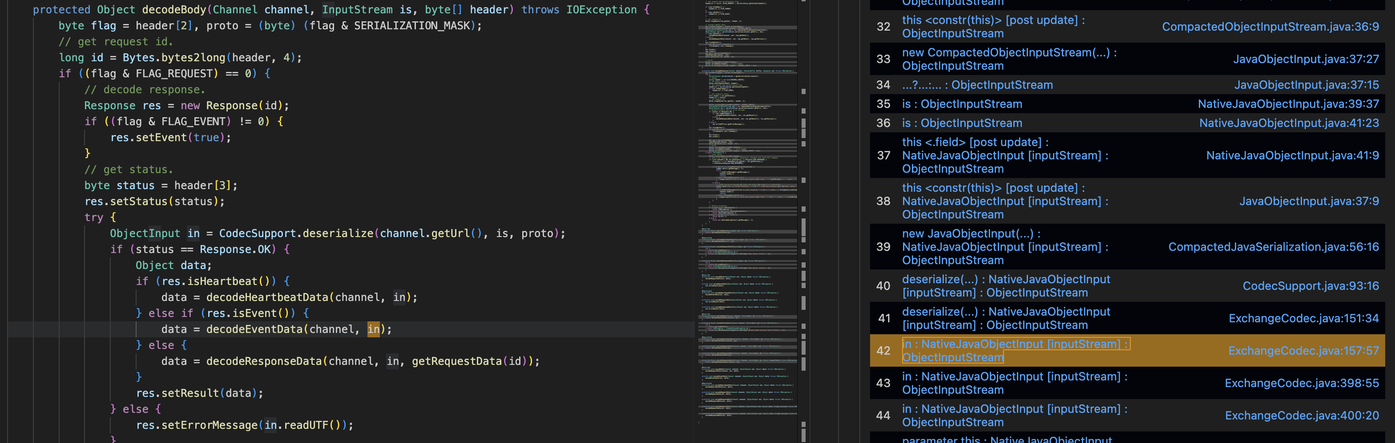Click 'SERIALIZATION_MASK' constant
Screen dimensions: 1395x443
(x=411, y=25)
